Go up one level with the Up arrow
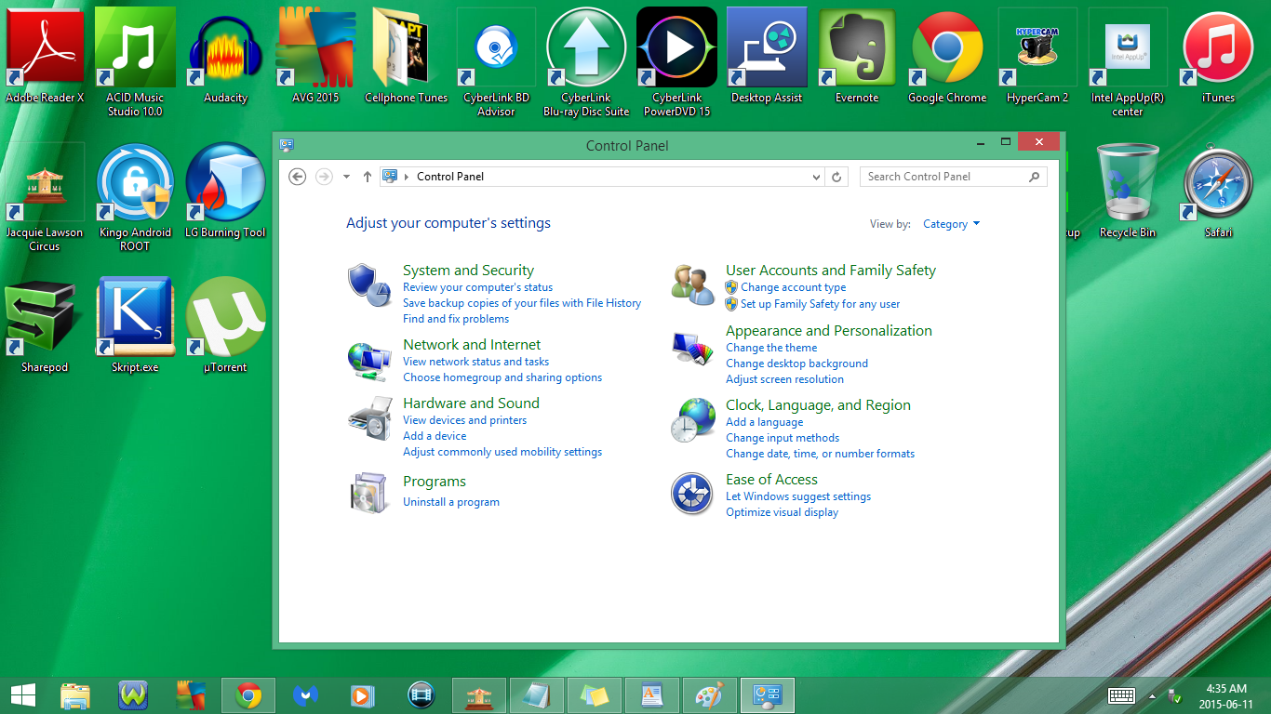Screen dimensions: 1271x714 (x=368, y=177)
